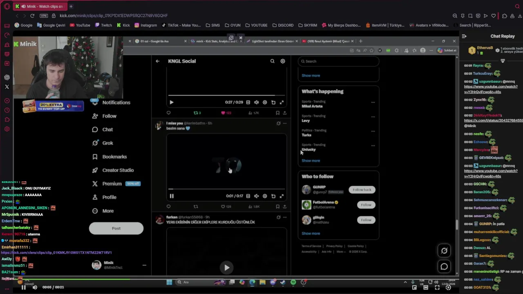The height and width of the screenshot is (294, 523).
Task: Follow FutbolArena account
Action: tap(366, 205)
